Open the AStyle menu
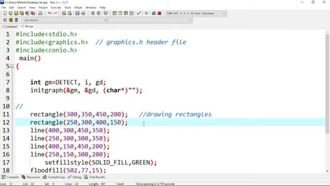 78,7
